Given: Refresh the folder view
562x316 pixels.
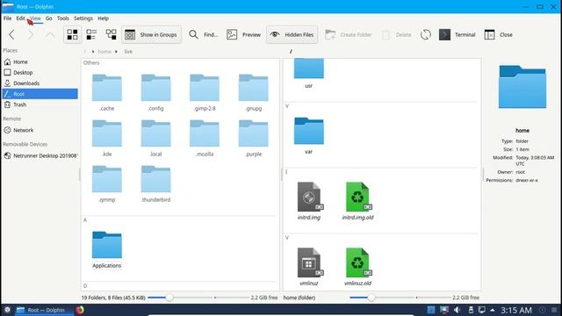Looking at the screenshot, I should [x=425, y=35].
